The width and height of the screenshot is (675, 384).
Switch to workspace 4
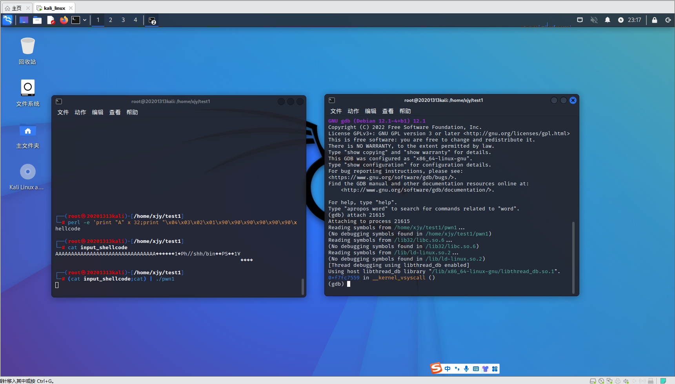pos(136,20)
